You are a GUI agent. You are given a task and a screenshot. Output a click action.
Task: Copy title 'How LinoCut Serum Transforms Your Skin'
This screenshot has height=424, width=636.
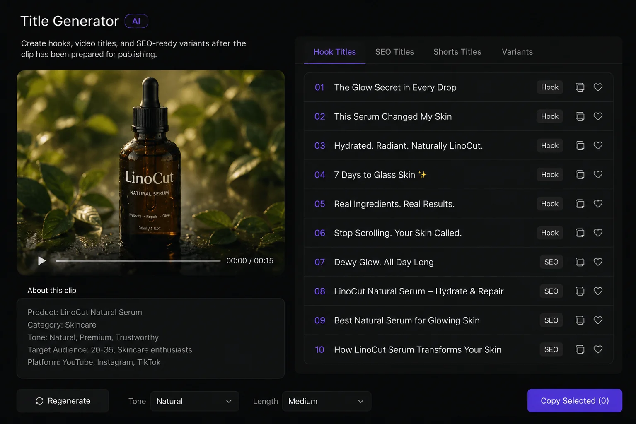coord(580,349)
